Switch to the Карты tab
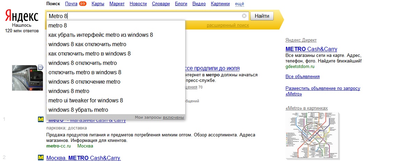The width and height of the screenshot is (402, 161). (x=98, y=4)
